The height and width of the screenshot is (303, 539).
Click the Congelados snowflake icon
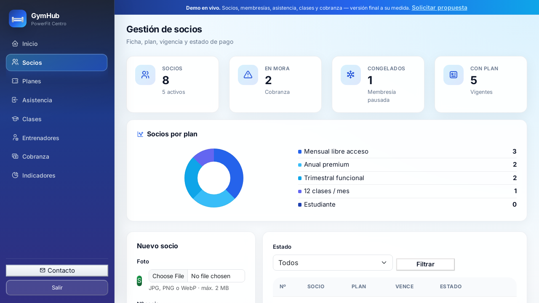(351, 75)
